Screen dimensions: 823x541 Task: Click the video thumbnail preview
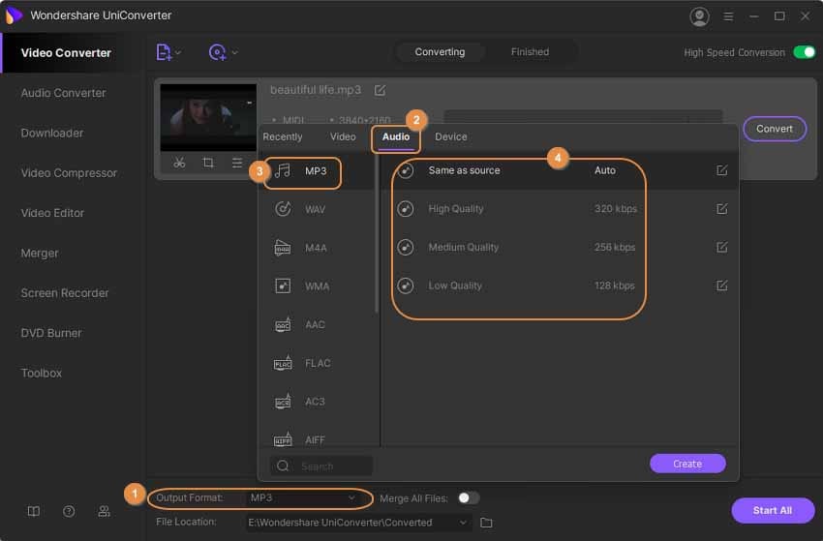click(208, 117)
